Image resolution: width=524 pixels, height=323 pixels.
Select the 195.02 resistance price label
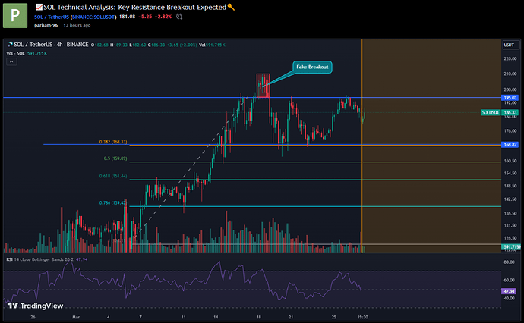[509, 98]
